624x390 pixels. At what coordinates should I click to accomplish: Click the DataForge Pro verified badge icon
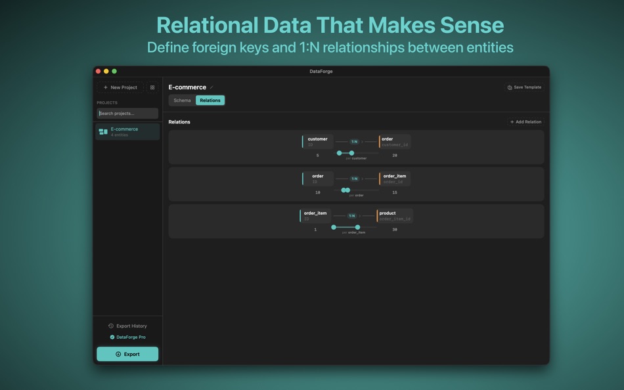111,337
